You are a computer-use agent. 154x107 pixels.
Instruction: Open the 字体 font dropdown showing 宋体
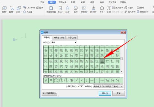coord(64,42)
